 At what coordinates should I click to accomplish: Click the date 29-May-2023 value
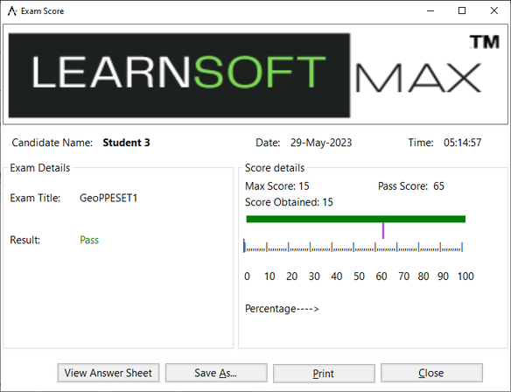click(x=321, y=143)
